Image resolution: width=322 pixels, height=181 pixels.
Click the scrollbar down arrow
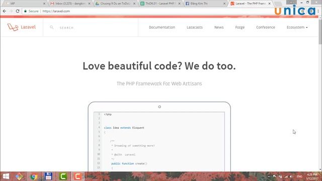click(x=320, y=170)
